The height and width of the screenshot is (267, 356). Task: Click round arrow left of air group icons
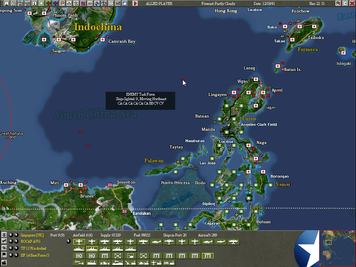[x=68, y=241]
